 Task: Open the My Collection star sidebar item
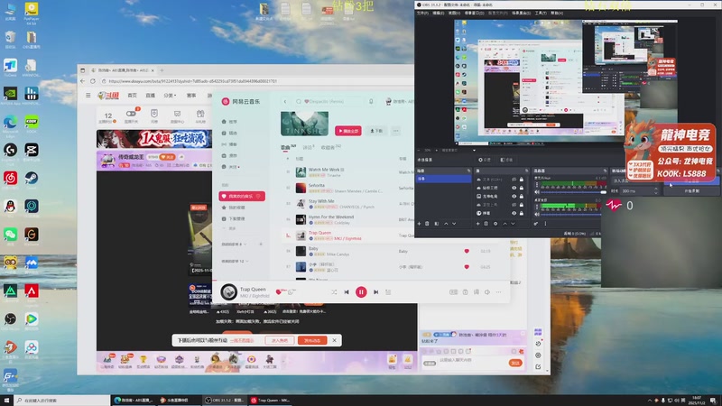point(235,208)
